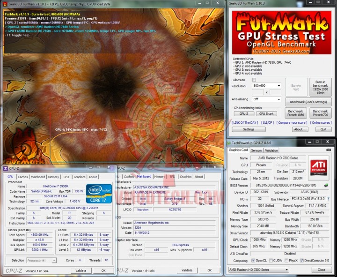
Task: Toggle the DirectCompute 5.0 checkbox
Action: 302,261
